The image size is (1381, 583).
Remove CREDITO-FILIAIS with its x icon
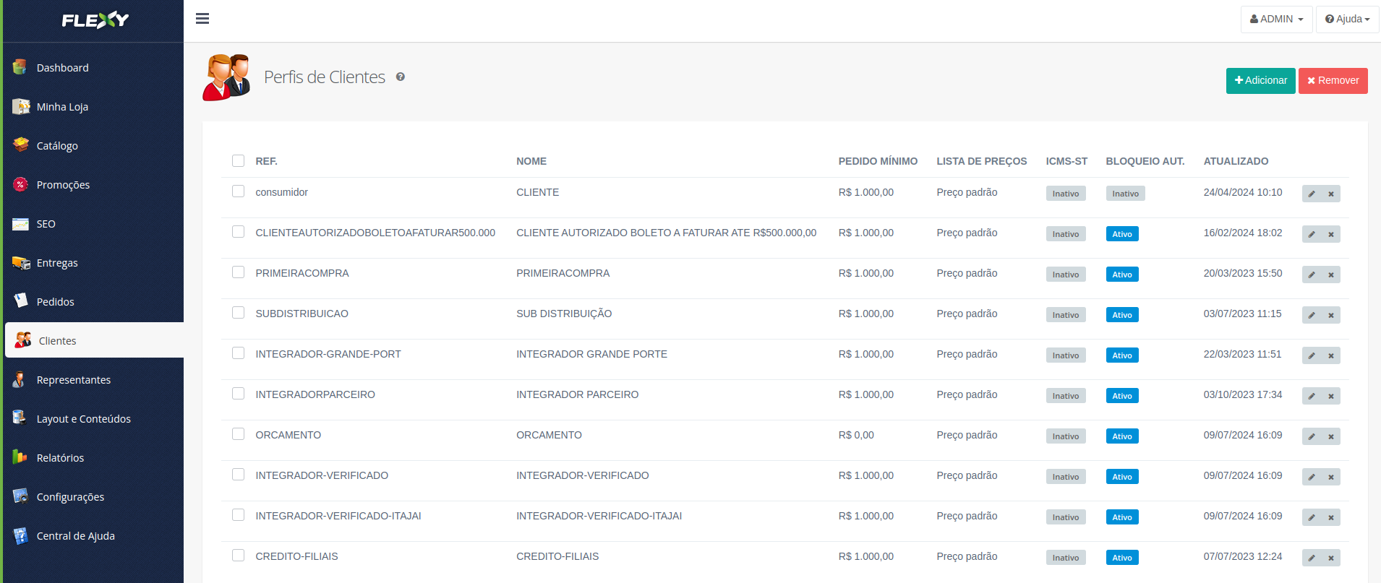[x=1331, y=558]
